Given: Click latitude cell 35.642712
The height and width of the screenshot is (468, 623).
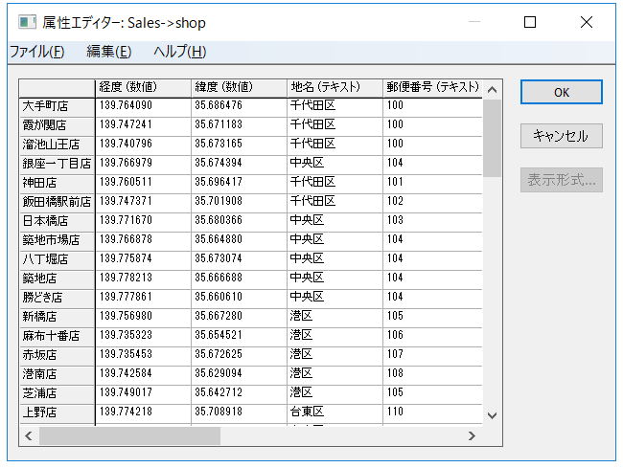Looking at the screenshot, I should pyautogui.click(x=239, y=394).
